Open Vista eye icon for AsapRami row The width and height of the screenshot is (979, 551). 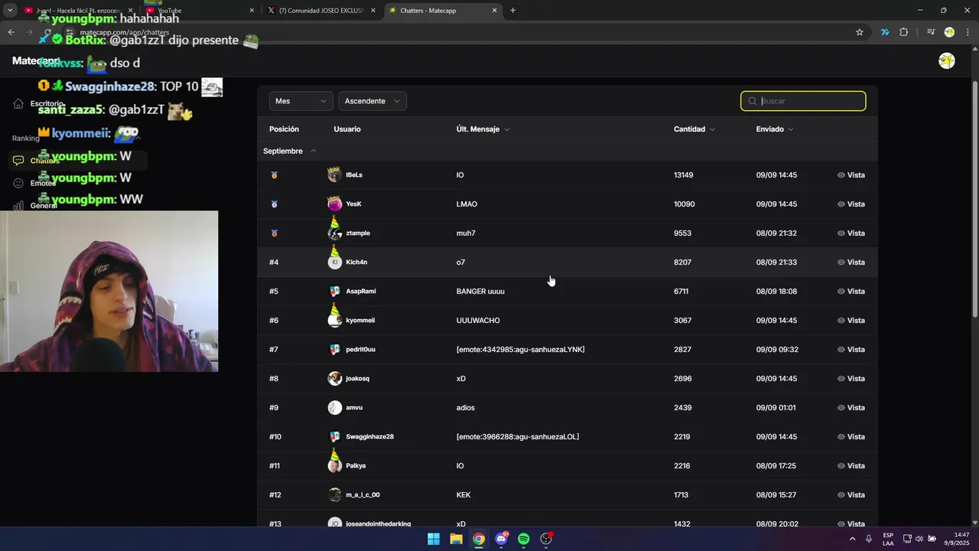841,292
